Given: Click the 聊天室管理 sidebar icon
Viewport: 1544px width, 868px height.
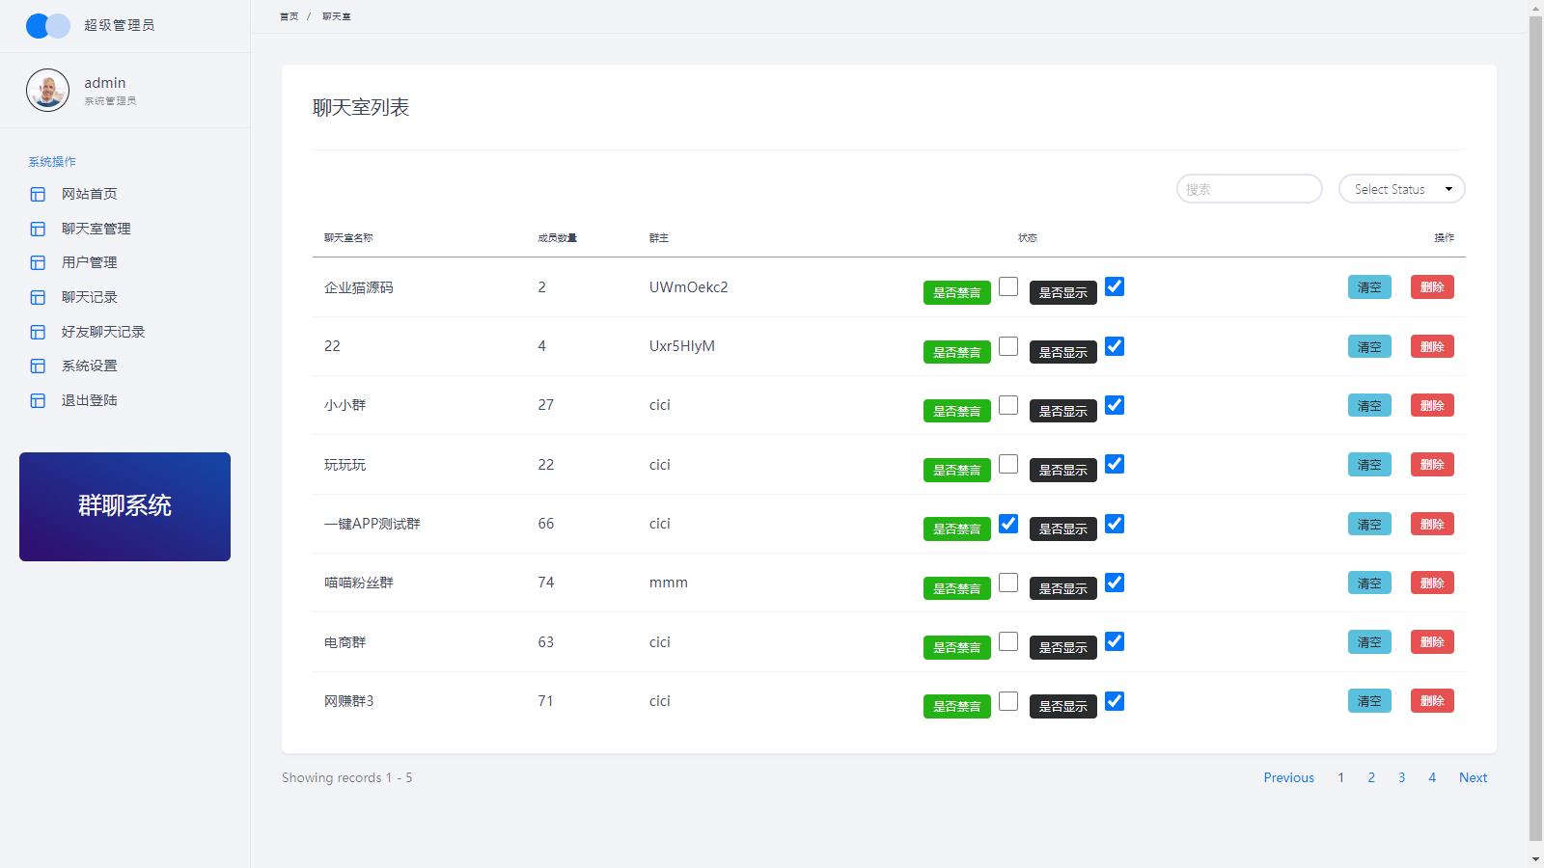Looking at the screenshot, I should (38, 229).
